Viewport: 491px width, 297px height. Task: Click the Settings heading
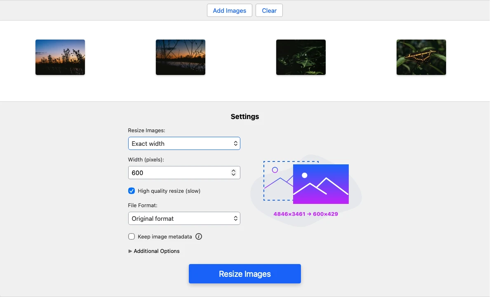click(x=245, y=117)
